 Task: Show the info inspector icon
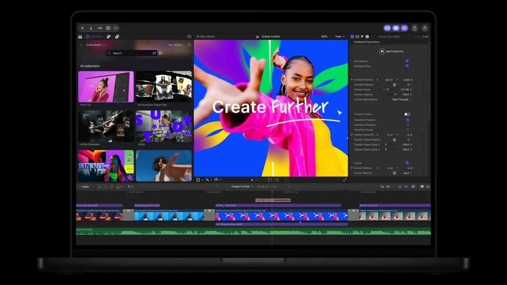click(367, 37)
